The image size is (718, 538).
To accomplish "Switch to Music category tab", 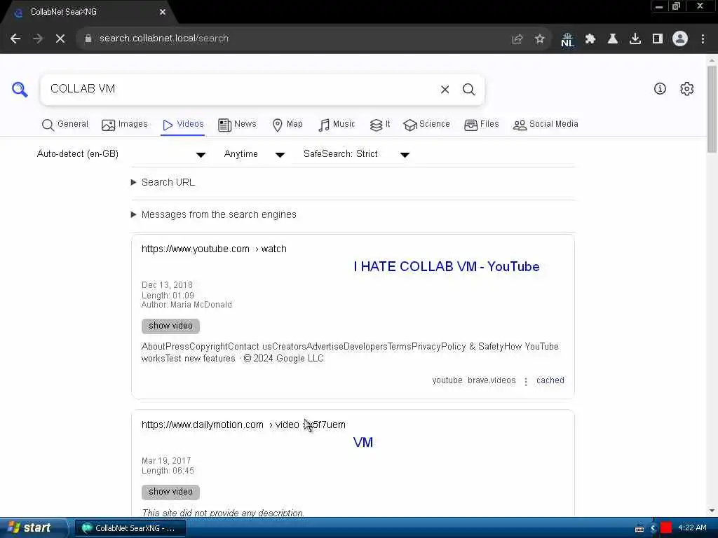I will pos(337,125).
